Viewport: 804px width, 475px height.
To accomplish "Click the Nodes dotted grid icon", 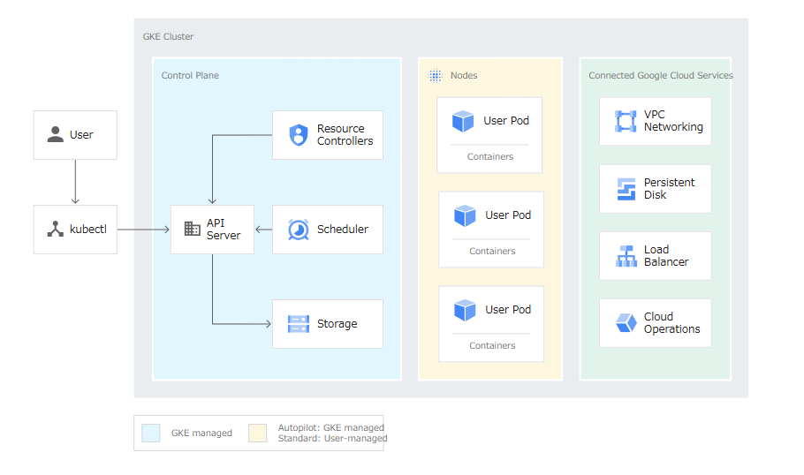I will (436, 76).
